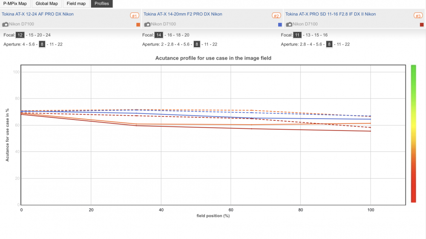Select focal 18 for lens #2
This screenshot has width=426, height=239.
click(178, 35)
